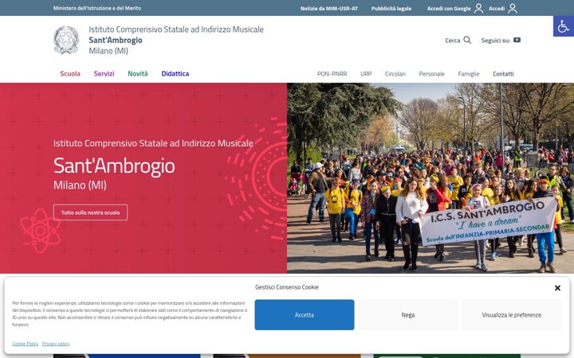
Task: Deny cookies with the Nega button
Action: [408, 315]
